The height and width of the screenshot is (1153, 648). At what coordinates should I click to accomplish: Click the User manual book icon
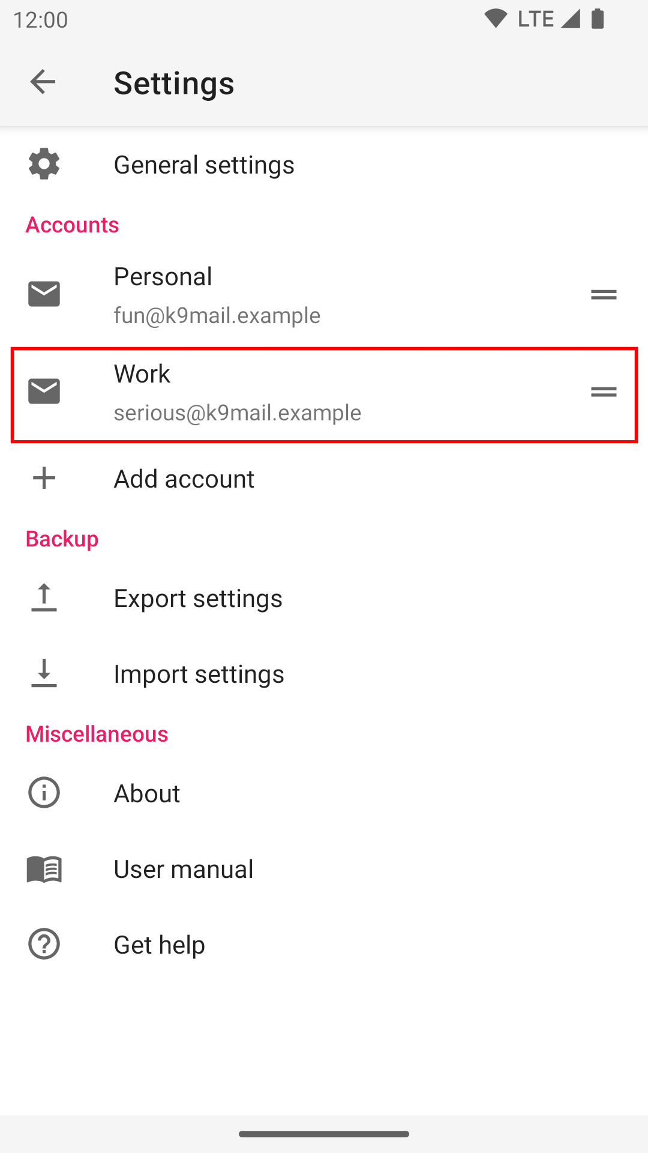[x=44, y=869]
